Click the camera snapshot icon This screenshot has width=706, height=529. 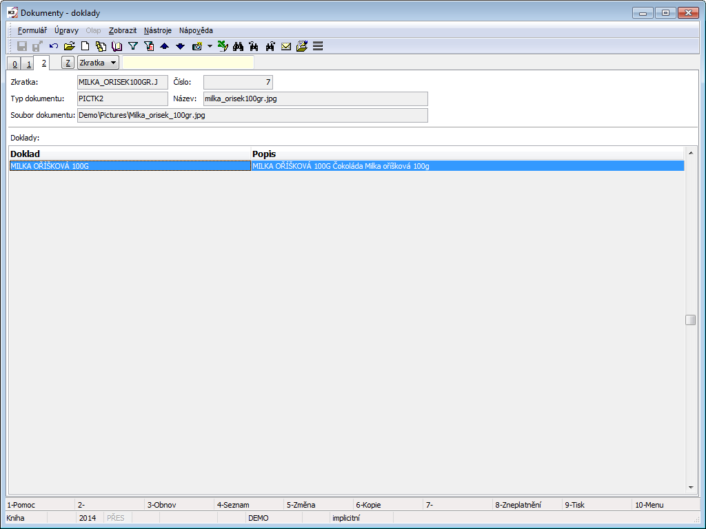pyautogui.click(x=196, y=46)
